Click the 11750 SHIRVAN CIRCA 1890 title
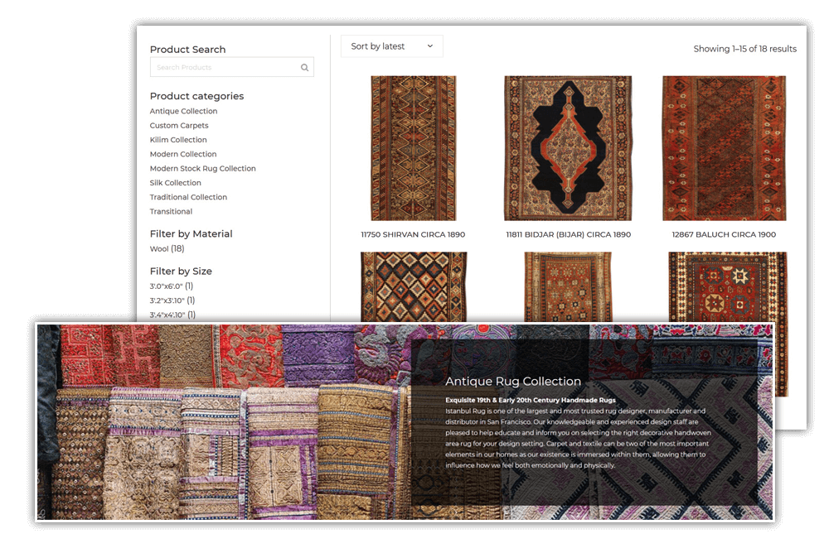 point(413,235)
